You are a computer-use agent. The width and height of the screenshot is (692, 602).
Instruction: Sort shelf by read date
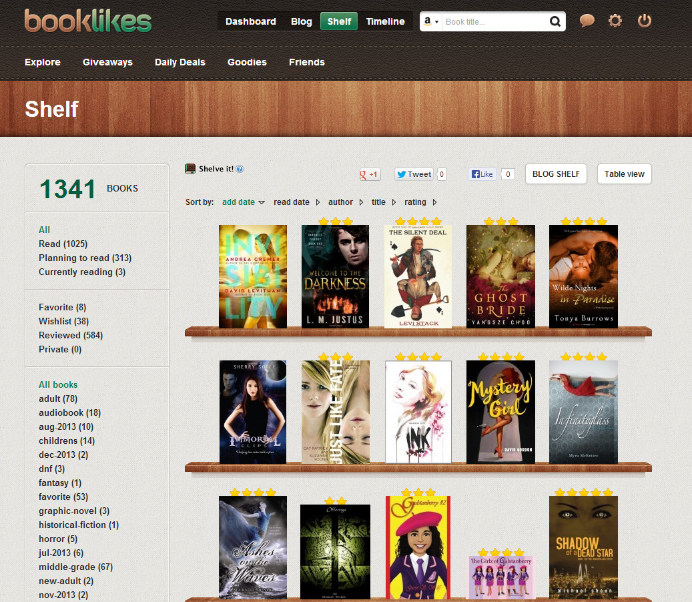click(296, 202)
